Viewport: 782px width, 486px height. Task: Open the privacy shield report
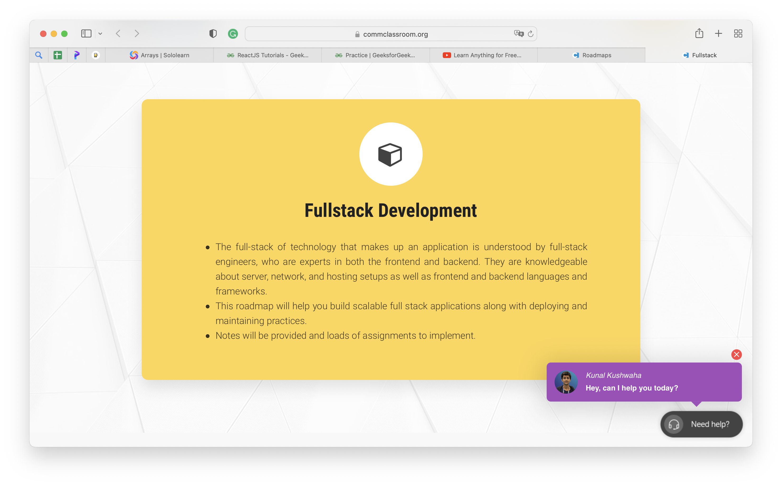click(213, 34)
